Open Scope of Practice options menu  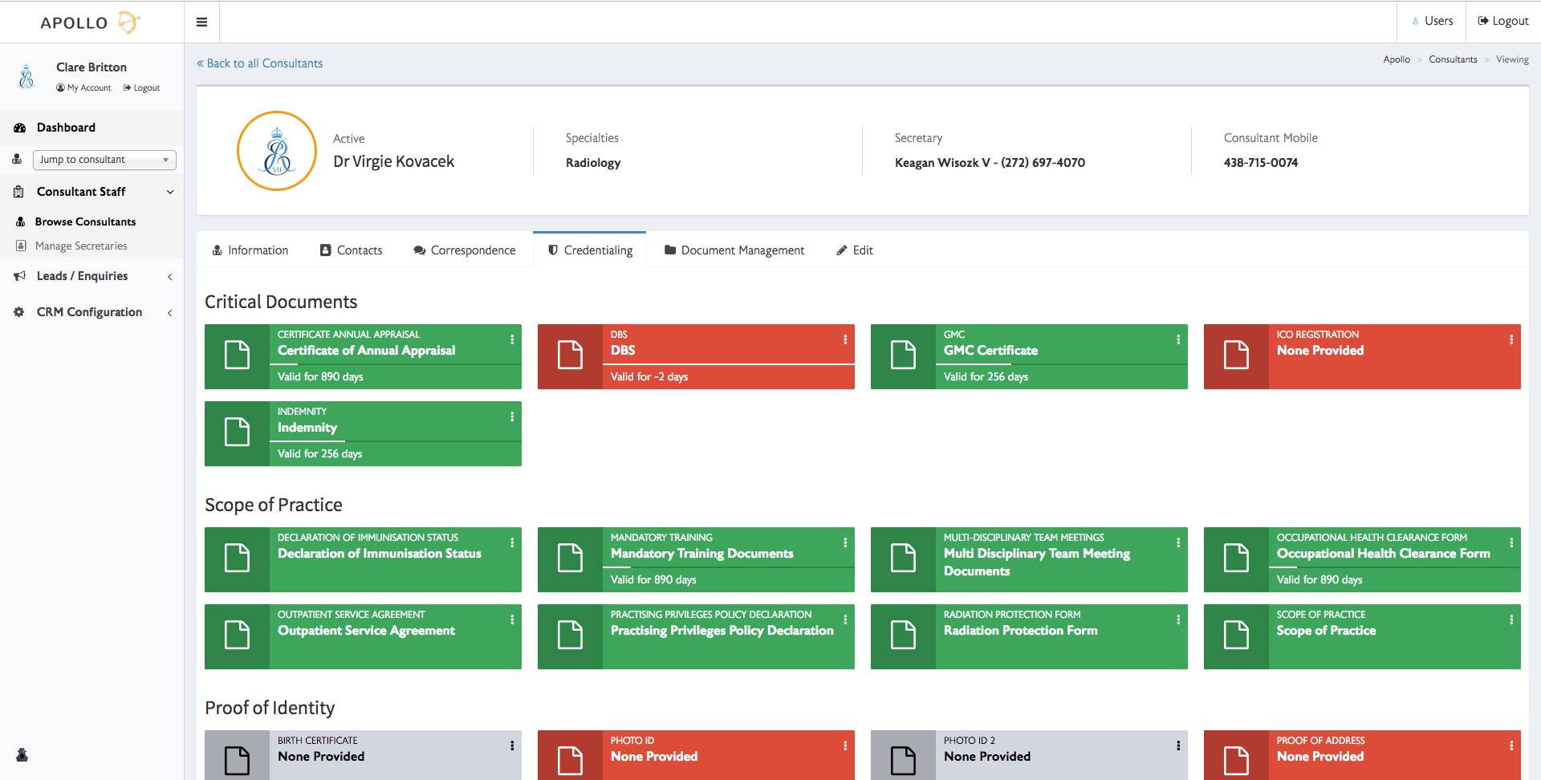(x=1511, y=620)
